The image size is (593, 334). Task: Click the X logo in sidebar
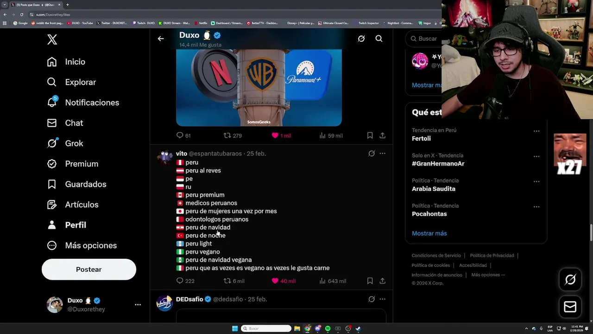tap(52, 39)
